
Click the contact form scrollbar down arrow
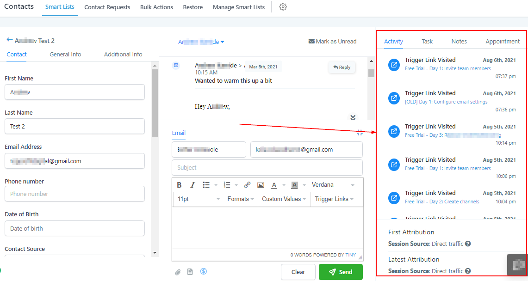(155, 253)
